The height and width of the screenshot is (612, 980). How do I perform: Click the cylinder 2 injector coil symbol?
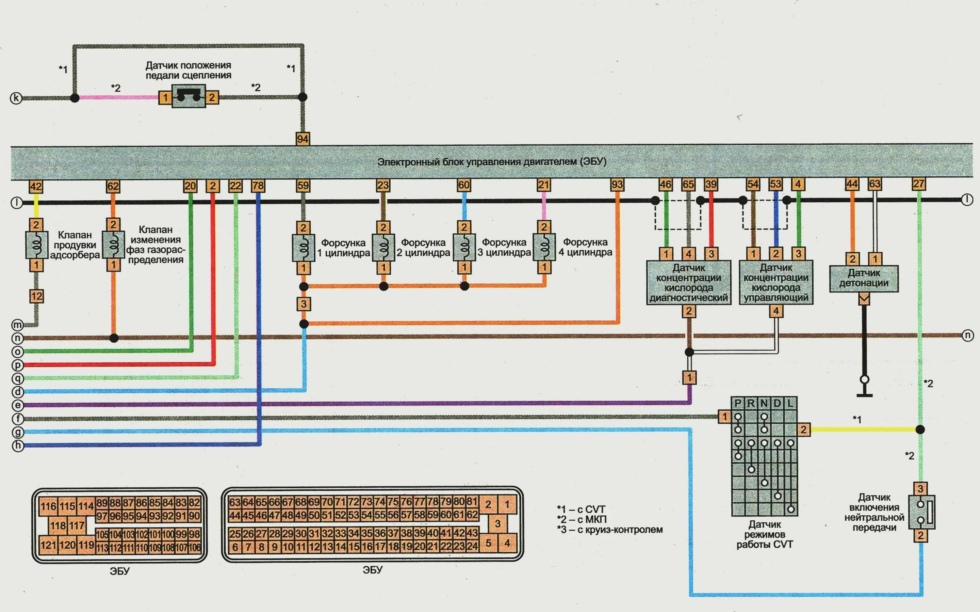pos(383,247)
